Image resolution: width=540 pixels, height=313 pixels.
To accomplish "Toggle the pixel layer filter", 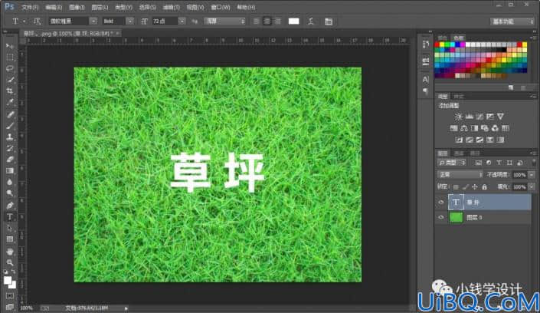I will click(x=479, y=163).
